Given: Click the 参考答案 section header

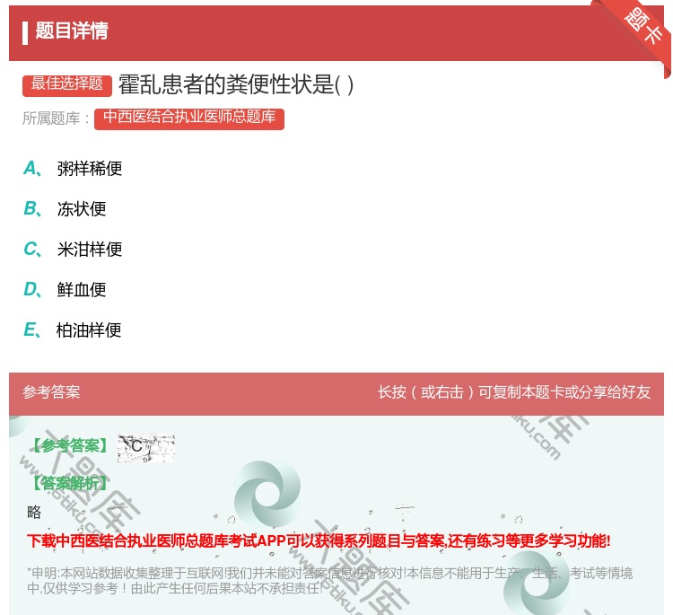Looking at the screenshot, I should [51, 392].
